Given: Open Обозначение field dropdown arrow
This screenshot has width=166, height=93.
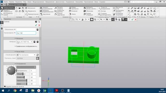Looking at the screenshot, I should click(x=15, y=29).
